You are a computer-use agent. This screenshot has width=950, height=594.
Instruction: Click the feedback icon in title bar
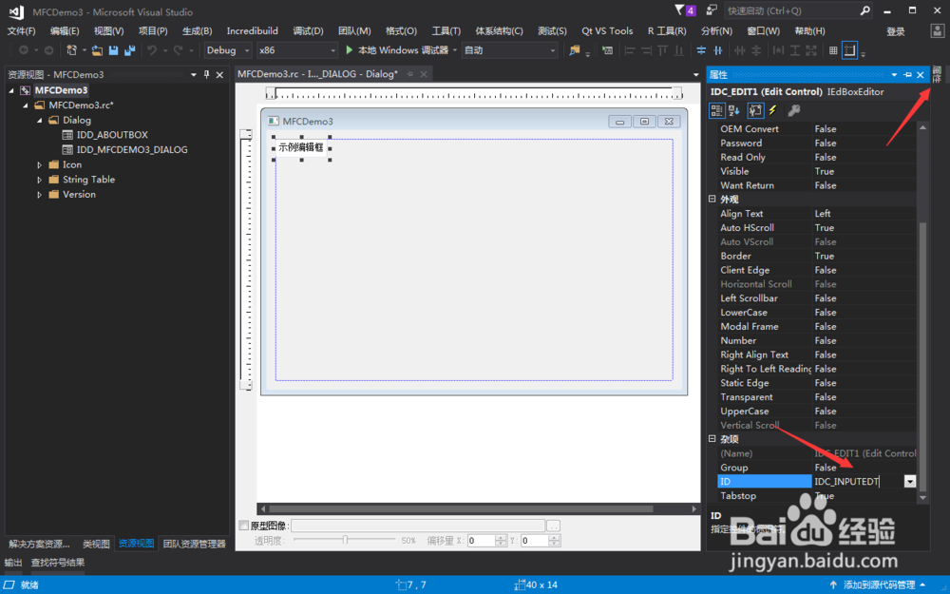tap(712, 10)
